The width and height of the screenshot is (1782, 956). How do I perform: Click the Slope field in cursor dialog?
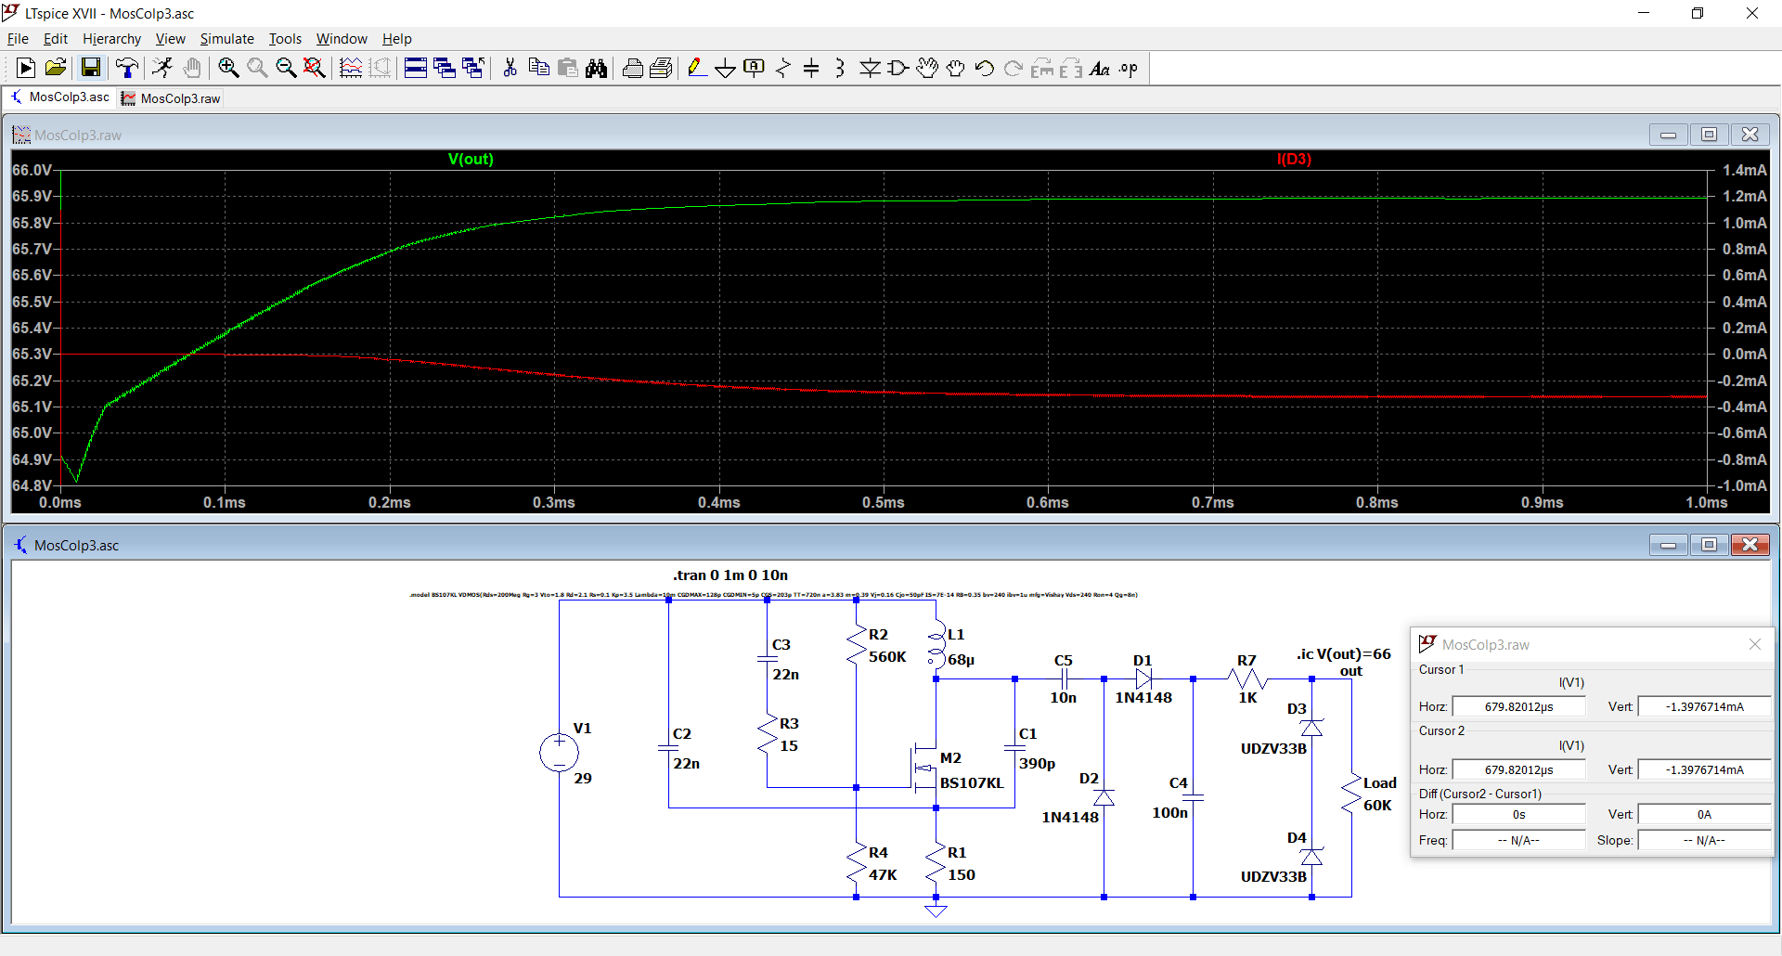(1704, 840)
